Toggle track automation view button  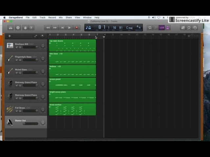35,36
